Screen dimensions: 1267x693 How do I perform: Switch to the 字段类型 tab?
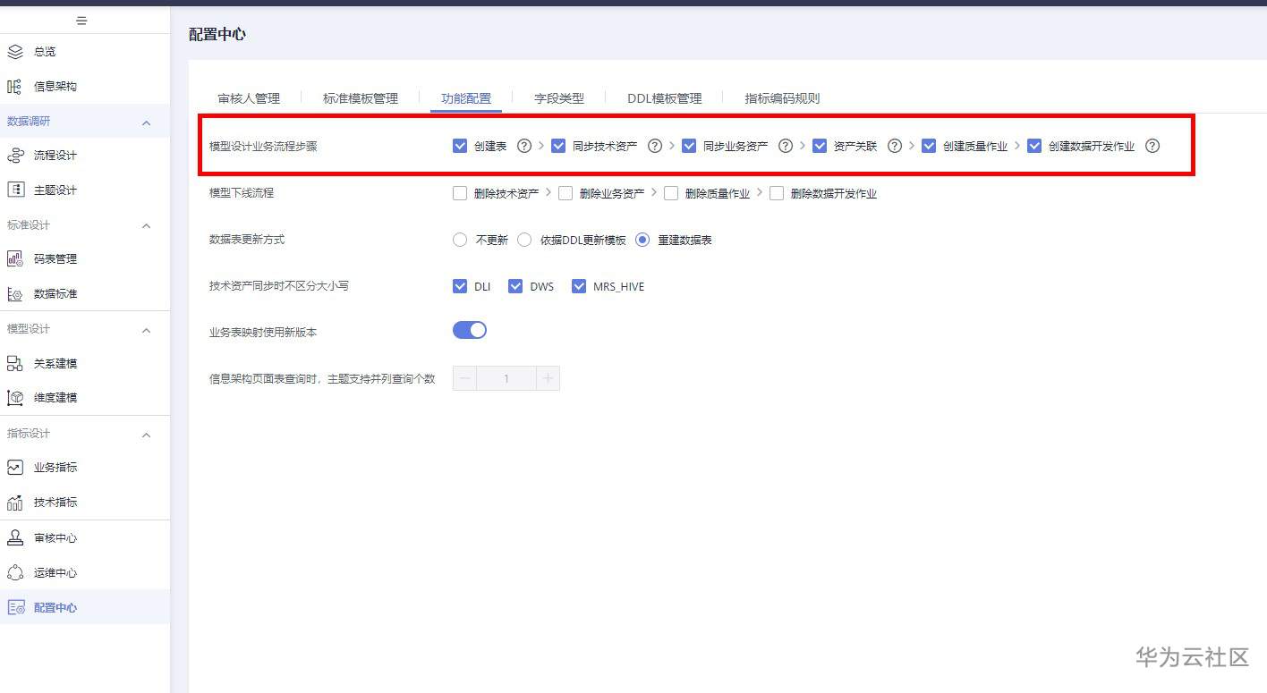[559, 98]
